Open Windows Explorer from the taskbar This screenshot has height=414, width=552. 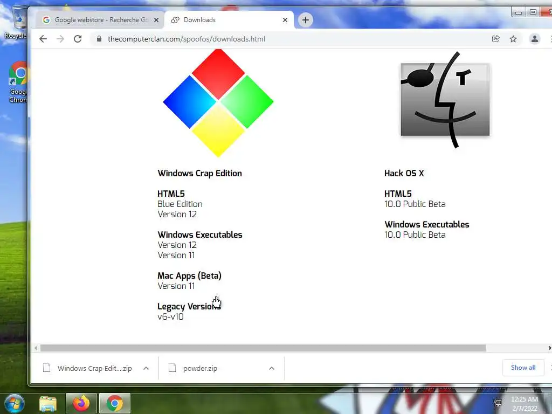coord(48,403)
